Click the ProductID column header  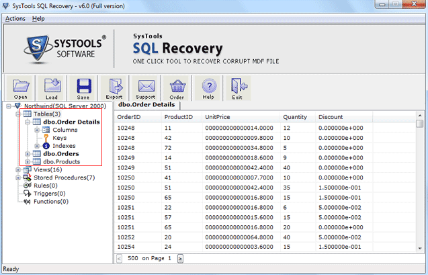pyautogui.click(x=182, y=117)
